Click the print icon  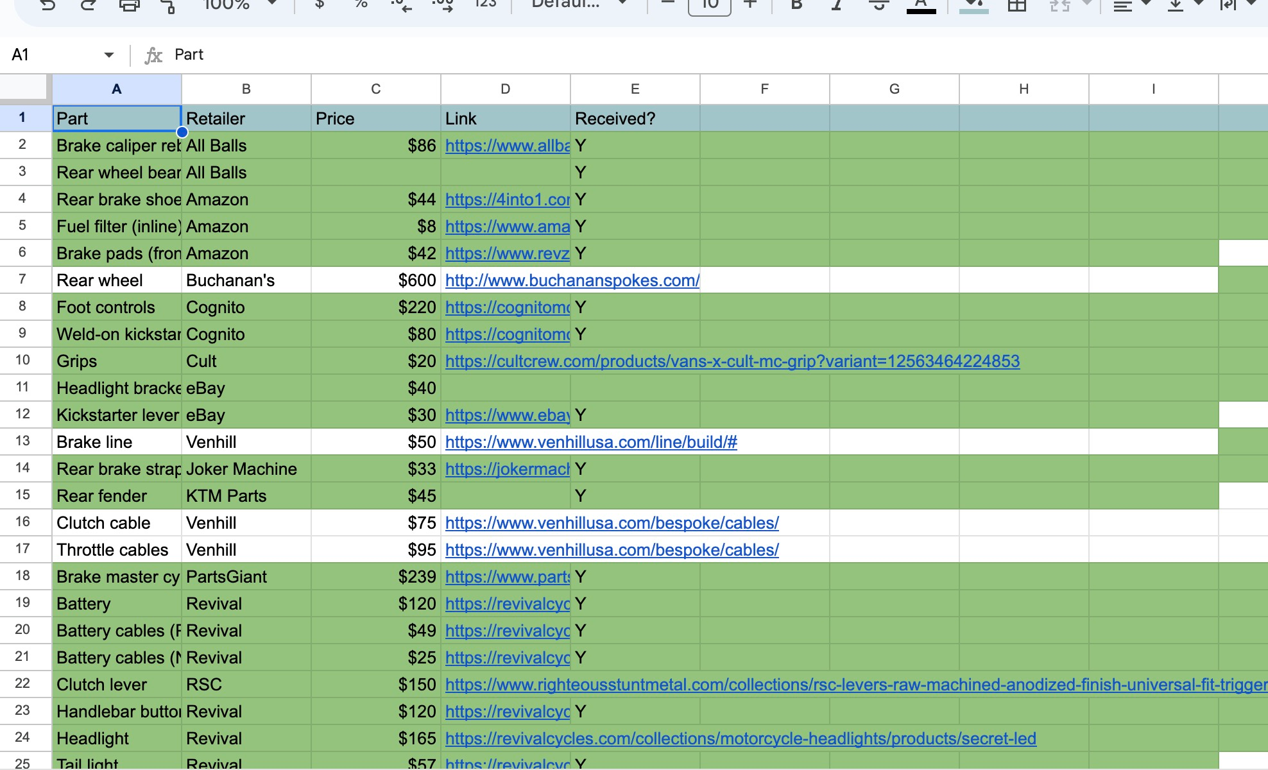(x=129, y=5)
